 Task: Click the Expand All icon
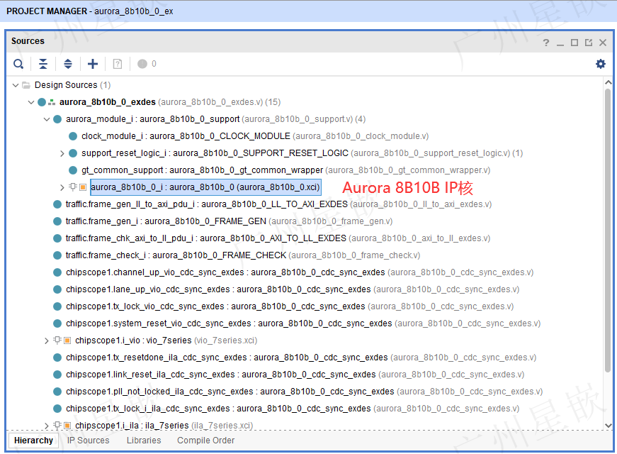(x=68, y=64)
